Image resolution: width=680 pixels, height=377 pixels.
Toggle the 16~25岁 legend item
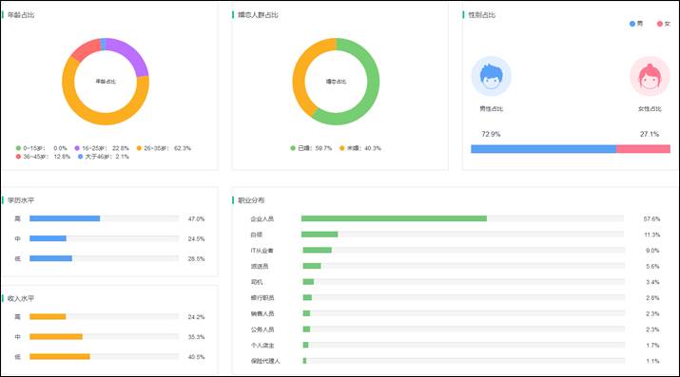coord(102,148)
